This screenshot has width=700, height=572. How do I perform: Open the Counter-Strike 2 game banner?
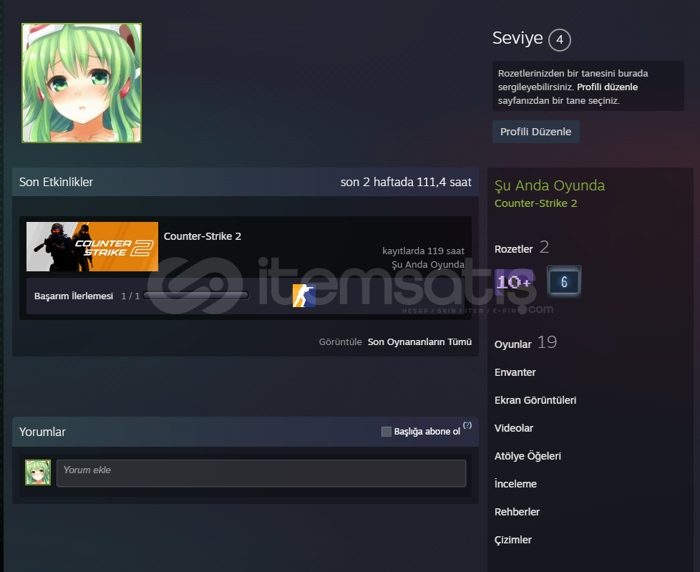click(x=92, y=246)
